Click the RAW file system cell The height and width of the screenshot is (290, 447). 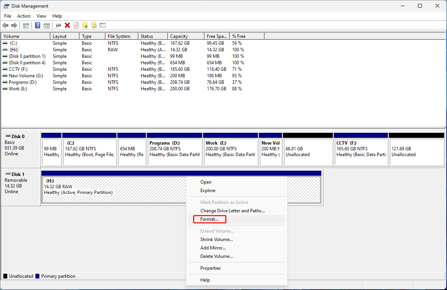click(x=113, y=50)
